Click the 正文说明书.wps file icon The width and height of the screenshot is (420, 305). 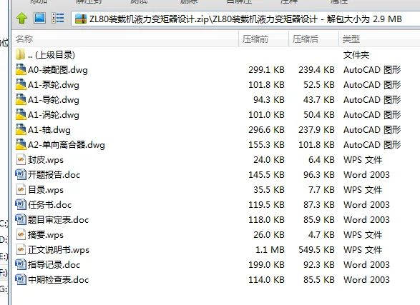[21, 249]
